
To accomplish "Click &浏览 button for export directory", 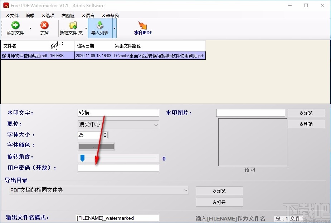I will [219, 191].
